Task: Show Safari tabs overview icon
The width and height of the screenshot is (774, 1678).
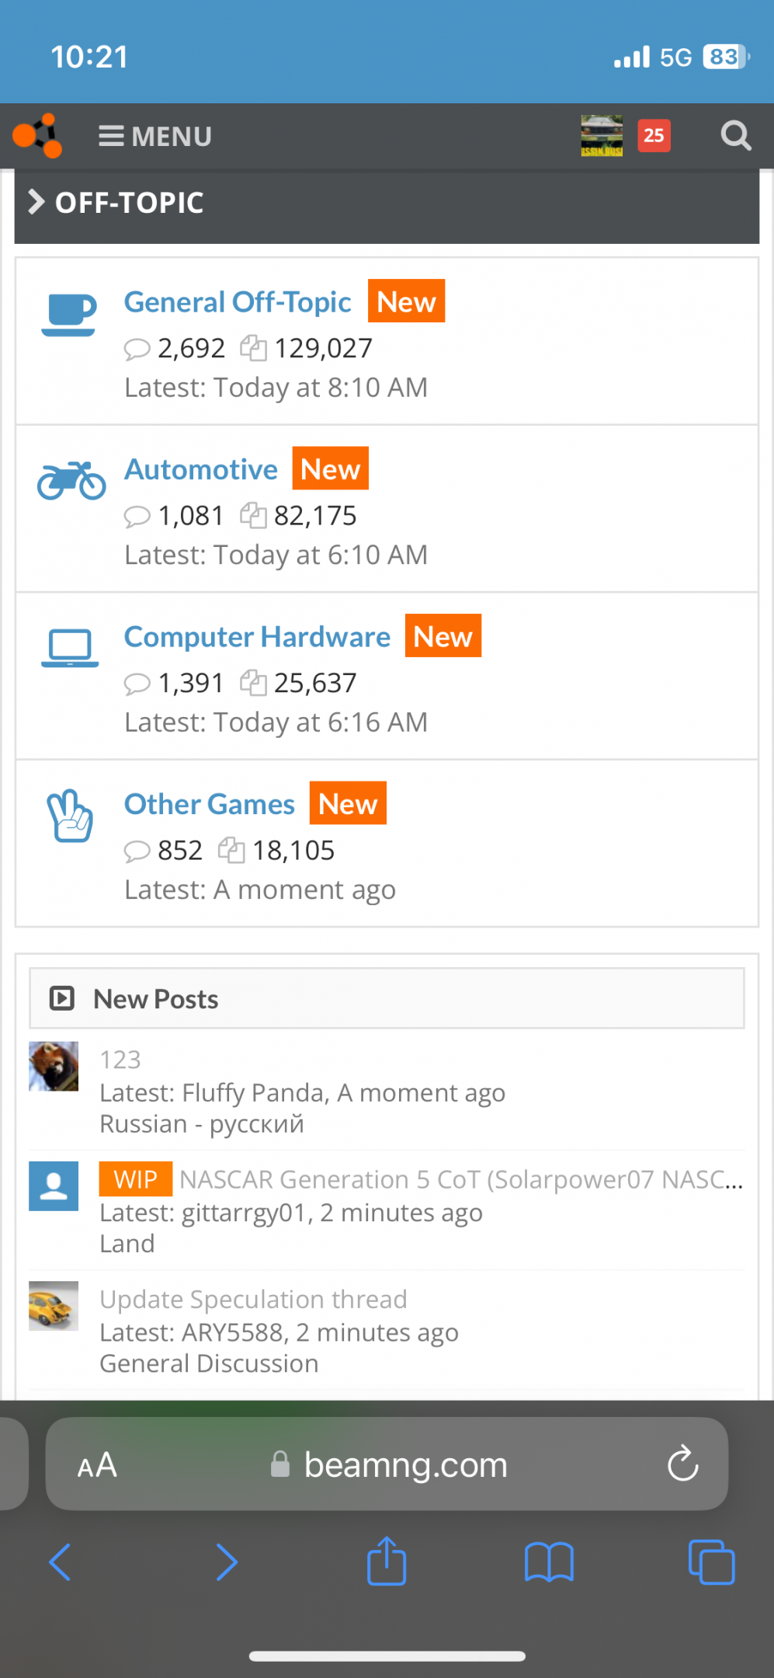Action: pos(711,1561)
